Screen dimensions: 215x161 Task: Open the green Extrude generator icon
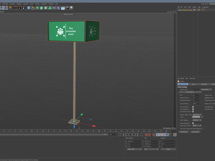[42, 8]
